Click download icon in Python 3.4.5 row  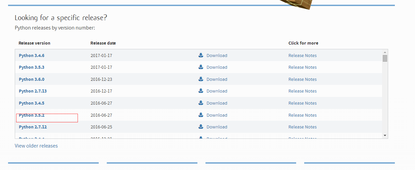click(x=201, y=103)
